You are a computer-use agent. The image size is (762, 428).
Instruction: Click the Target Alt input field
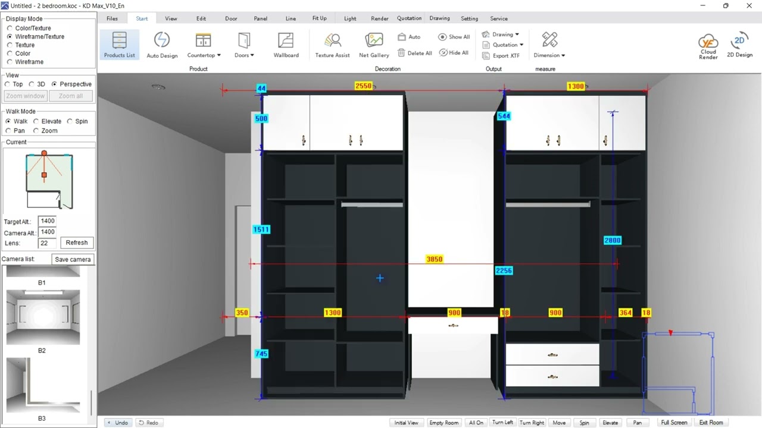(x=47, y=221)
